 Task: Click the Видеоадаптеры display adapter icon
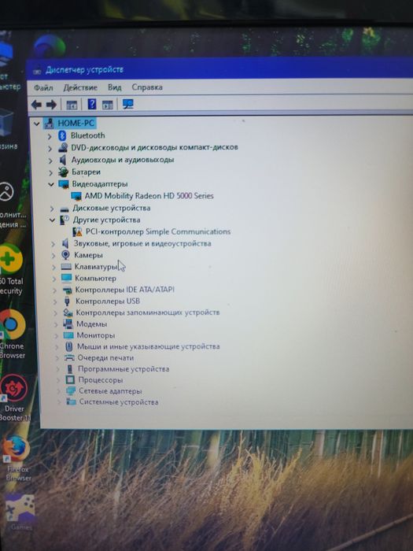coord(64,184)
